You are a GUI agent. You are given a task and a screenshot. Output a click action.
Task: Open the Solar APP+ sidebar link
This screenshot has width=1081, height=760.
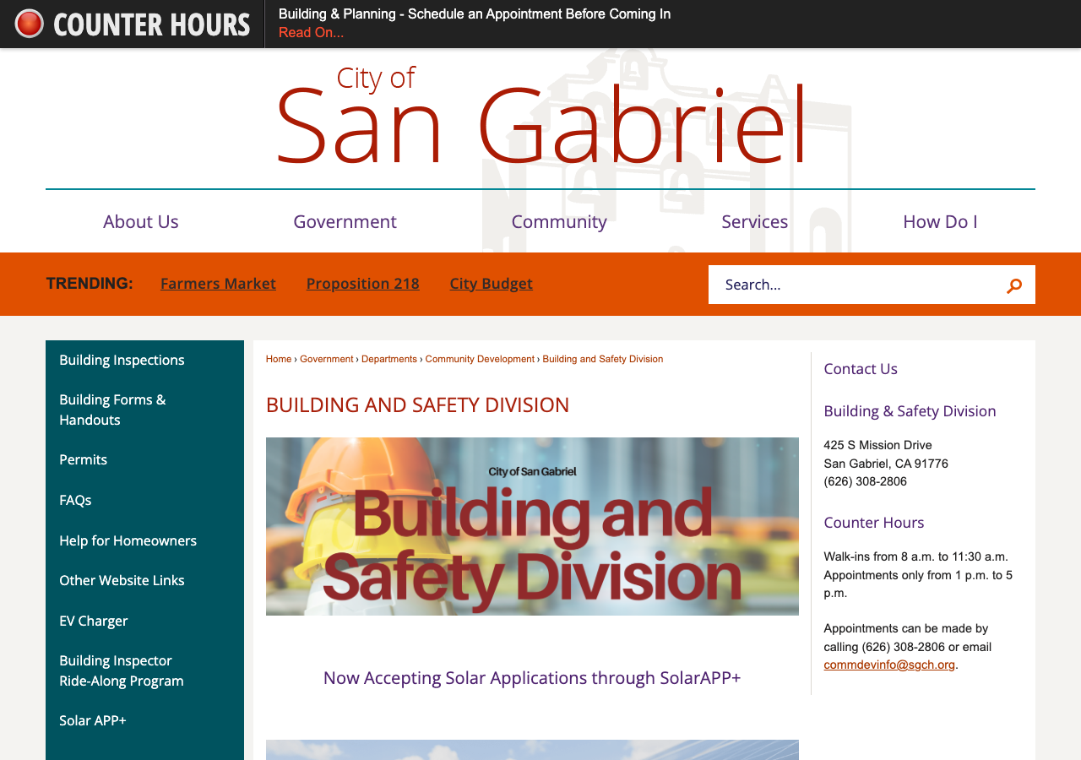(93, 720)
